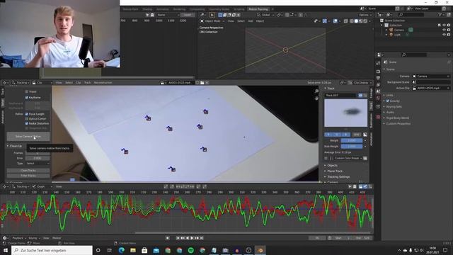Click the track marker preview thumbnail

click(346, 113)
